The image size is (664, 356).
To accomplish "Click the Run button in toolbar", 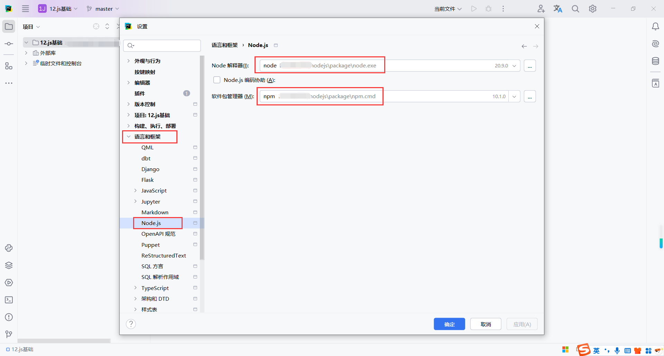I will coord(474,9).
